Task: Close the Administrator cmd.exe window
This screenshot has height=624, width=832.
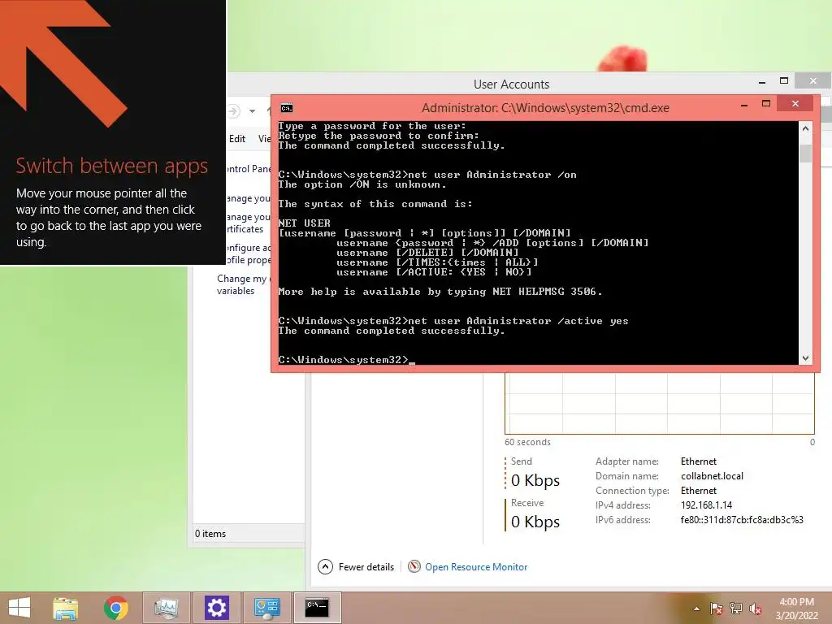Action: tap(795, 103)
